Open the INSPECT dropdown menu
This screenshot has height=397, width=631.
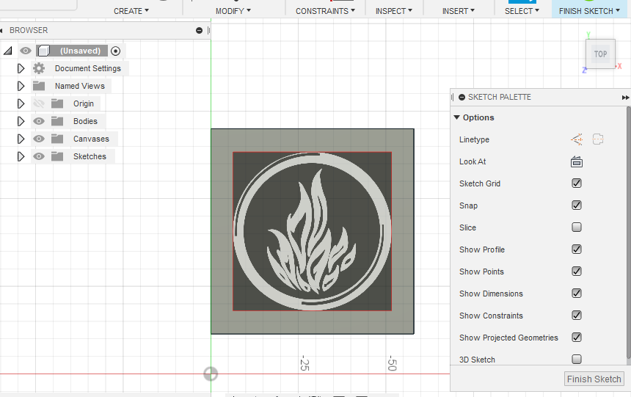393,11
